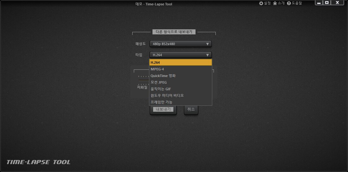Maximize the Time-Lapse Tool window
The height and width of the screenshot is (172, 348).
click(x=327, y=3)
